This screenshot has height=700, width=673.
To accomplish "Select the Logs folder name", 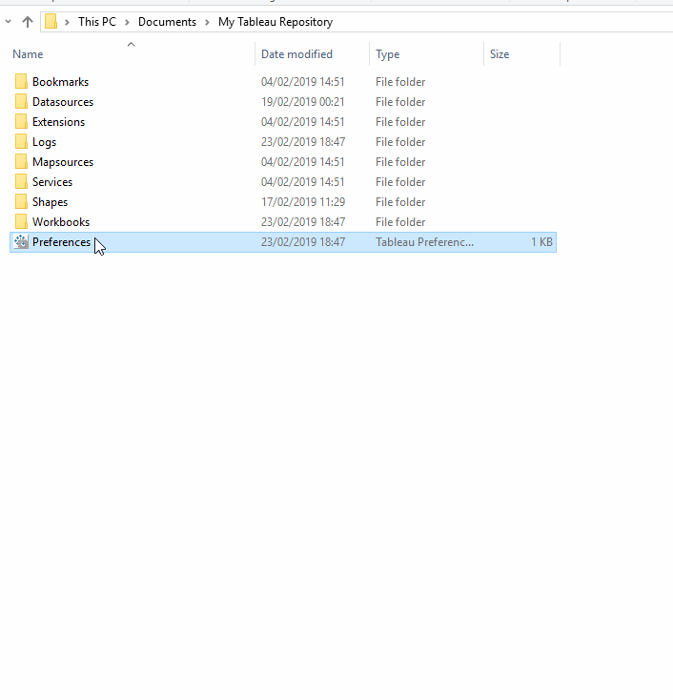I will click(x=44, y=142).
